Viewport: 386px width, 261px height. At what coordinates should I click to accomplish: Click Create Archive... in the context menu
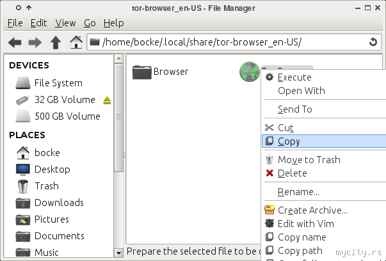click(x=312, y=210)
